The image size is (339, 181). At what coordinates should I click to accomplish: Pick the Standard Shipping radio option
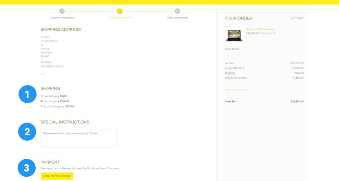(x=42, y=106)
